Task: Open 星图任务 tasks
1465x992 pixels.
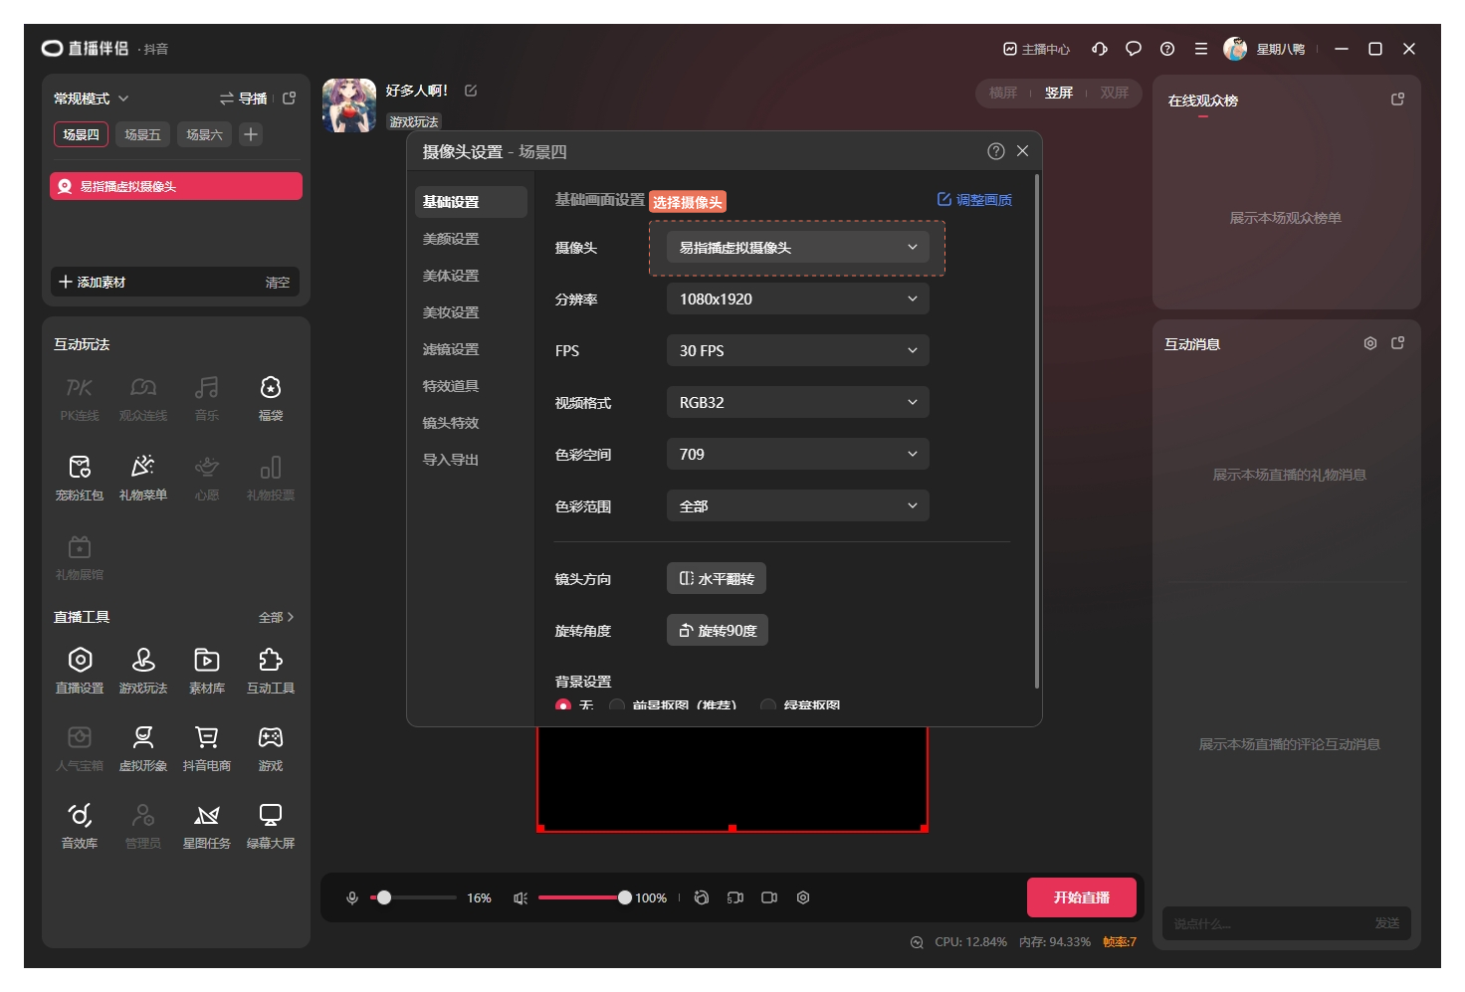Action: point(207,826)
